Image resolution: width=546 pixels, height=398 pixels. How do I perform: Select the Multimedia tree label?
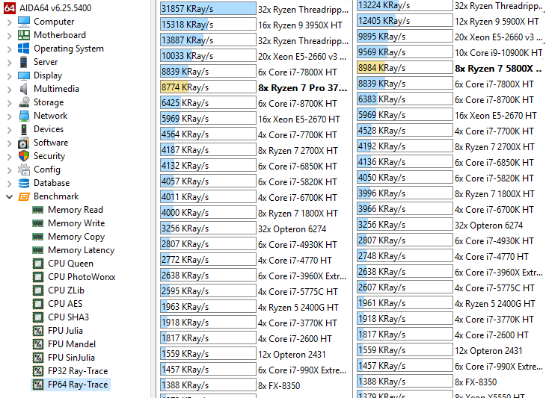[56, 89]
